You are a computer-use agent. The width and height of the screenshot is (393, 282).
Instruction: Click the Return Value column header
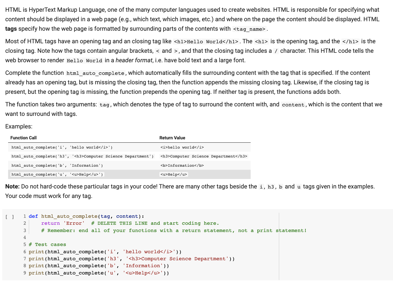tap(172, 138)
